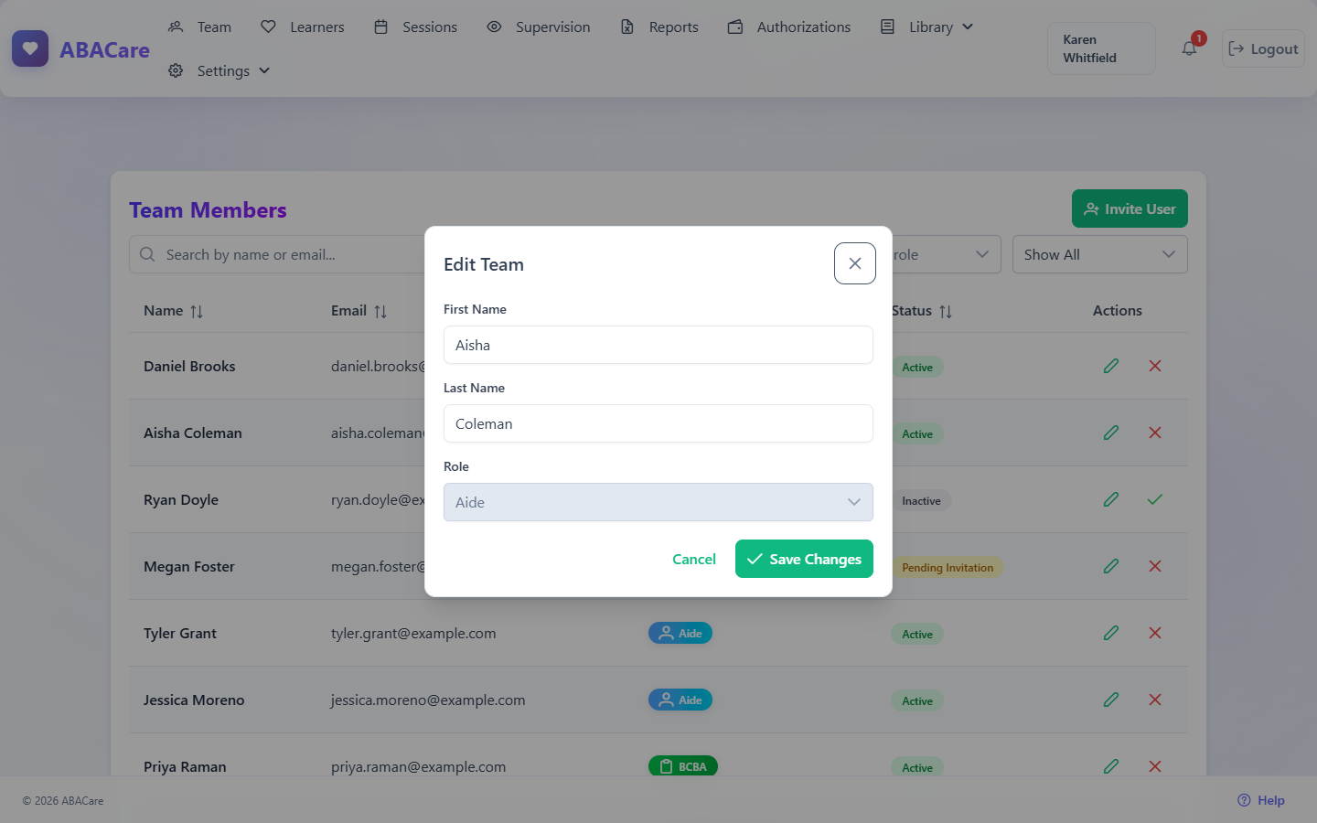Remove Megan Foster with red X
This screenshot has width=1317, height=823.
[x=1155, y=566]
